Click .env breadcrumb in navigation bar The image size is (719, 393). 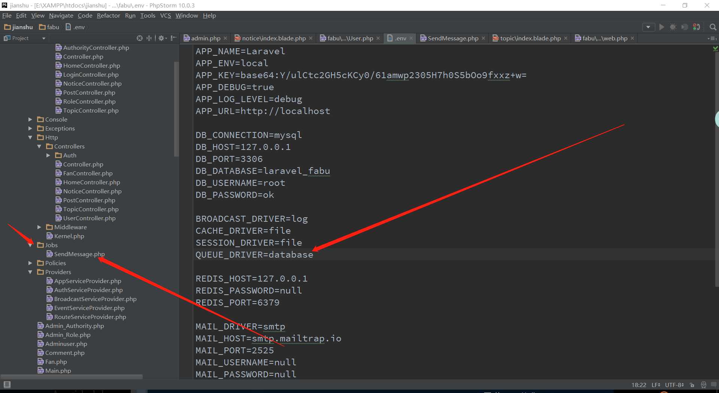(75, 27)
